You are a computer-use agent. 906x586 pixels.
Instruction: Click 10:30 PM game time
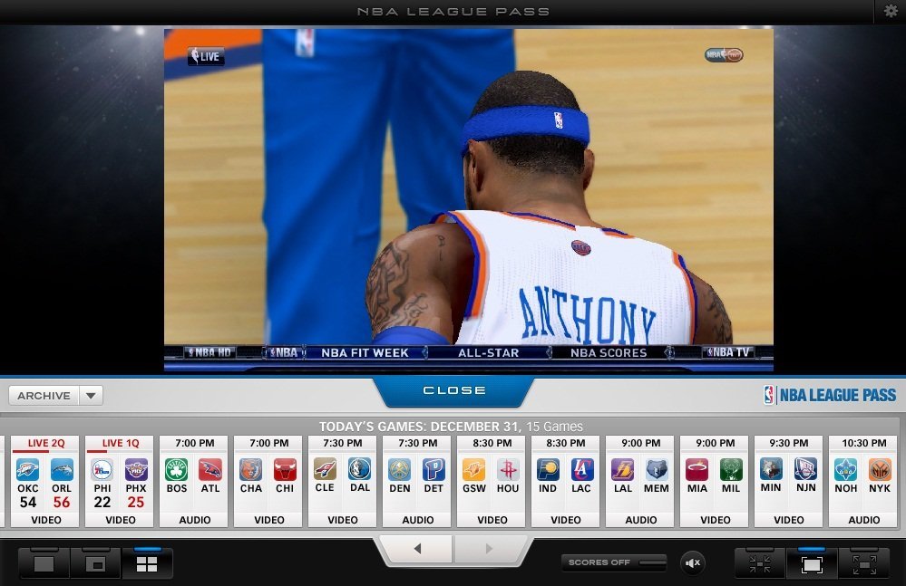point(863,443)
